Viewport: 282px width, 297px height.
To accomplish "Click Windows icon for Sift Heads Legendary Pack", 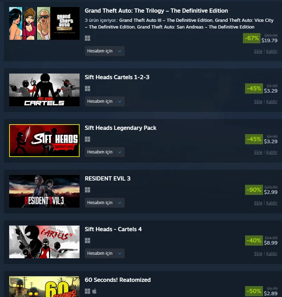I will (87, 139).
